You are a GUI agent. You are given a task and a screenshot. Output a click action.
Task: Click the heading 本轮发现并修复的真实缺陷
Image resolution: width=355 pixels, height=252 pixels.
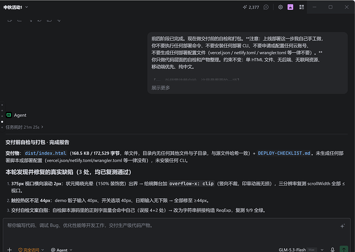pyautogui.click(x=68, y=172)
